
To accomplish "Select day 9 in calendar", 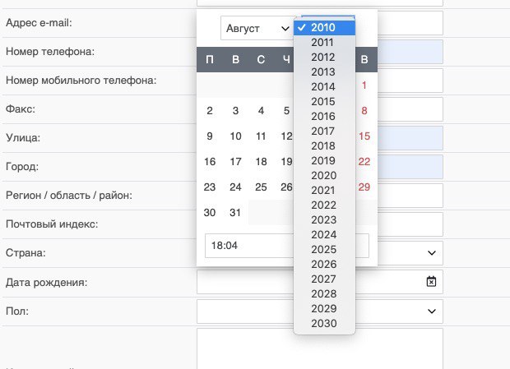I will coord(210,136).
